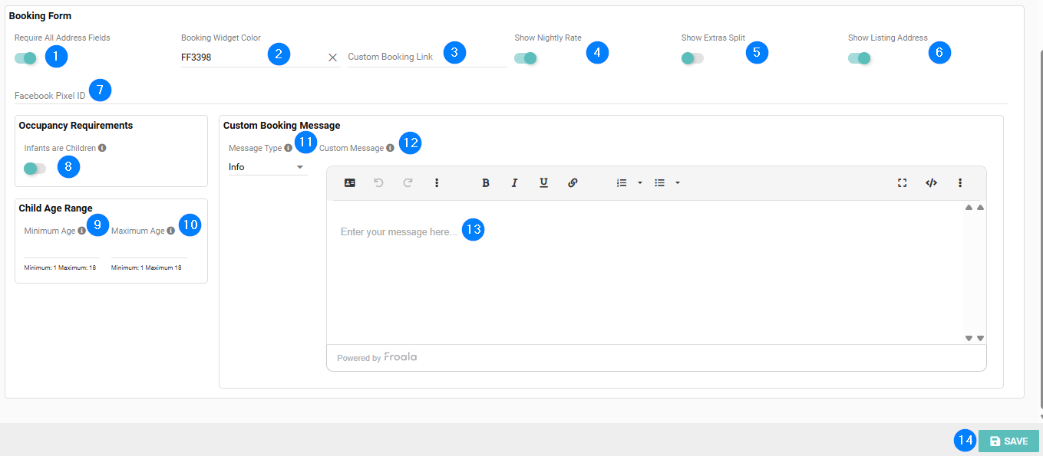Click the Froala link in editor footer
Image resolution: width=1043 pixels, height=456 pixels.
coord(401,357)
